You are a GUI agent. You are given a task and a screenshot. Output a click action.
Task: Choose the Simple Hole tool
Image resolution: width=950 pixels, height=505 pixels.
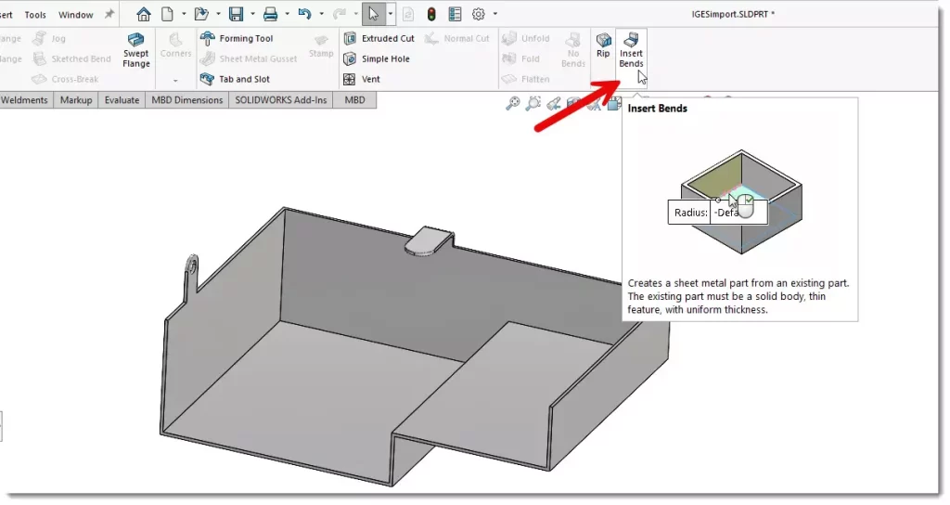coord(377,58)
